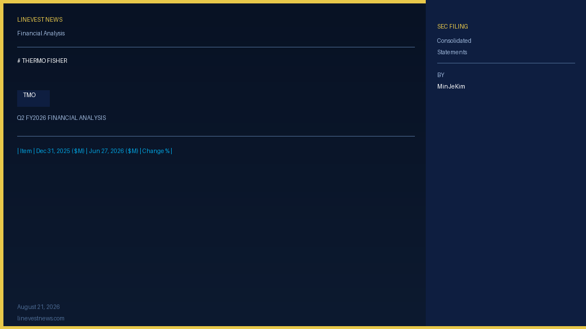
Task: Click the Change % column header
Action: pos(156,151)
